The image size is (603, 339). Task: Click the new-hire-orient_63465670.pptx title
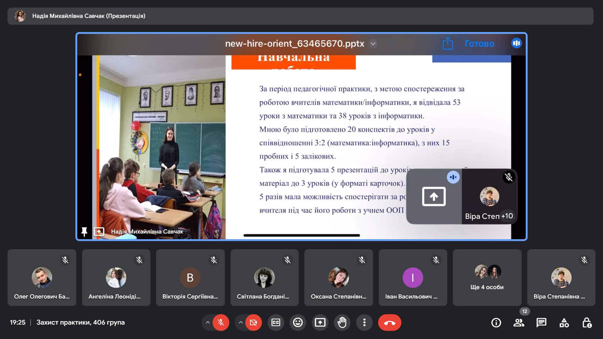click(295, 44)
